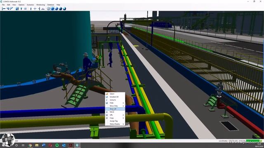
Task: Click the blue square toolbar icon
Action: pyautogui.click(x=17, y=9)
